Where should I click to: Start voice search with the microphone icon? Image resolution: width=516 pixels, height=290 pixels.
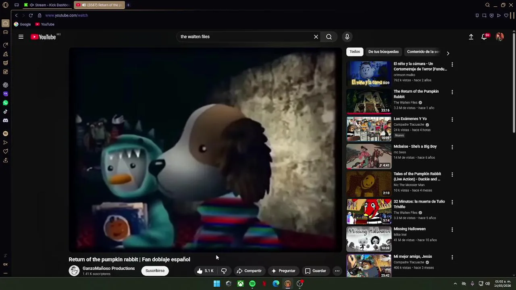[x=347, y=37]
